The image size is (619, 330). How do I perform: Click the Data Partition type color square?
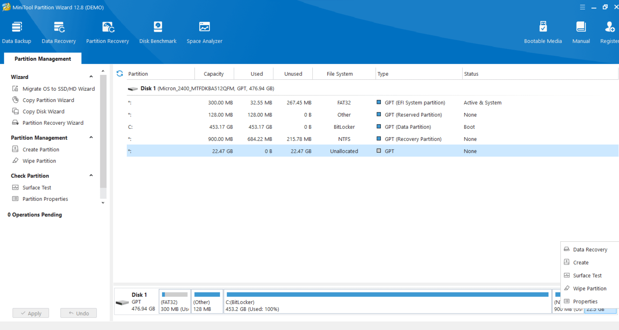click(x=379, y=126)
